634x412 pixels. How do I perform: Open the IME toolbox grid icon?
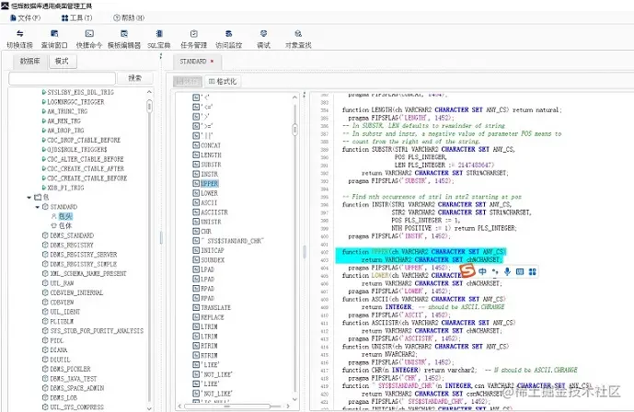[x=533, y=271]
